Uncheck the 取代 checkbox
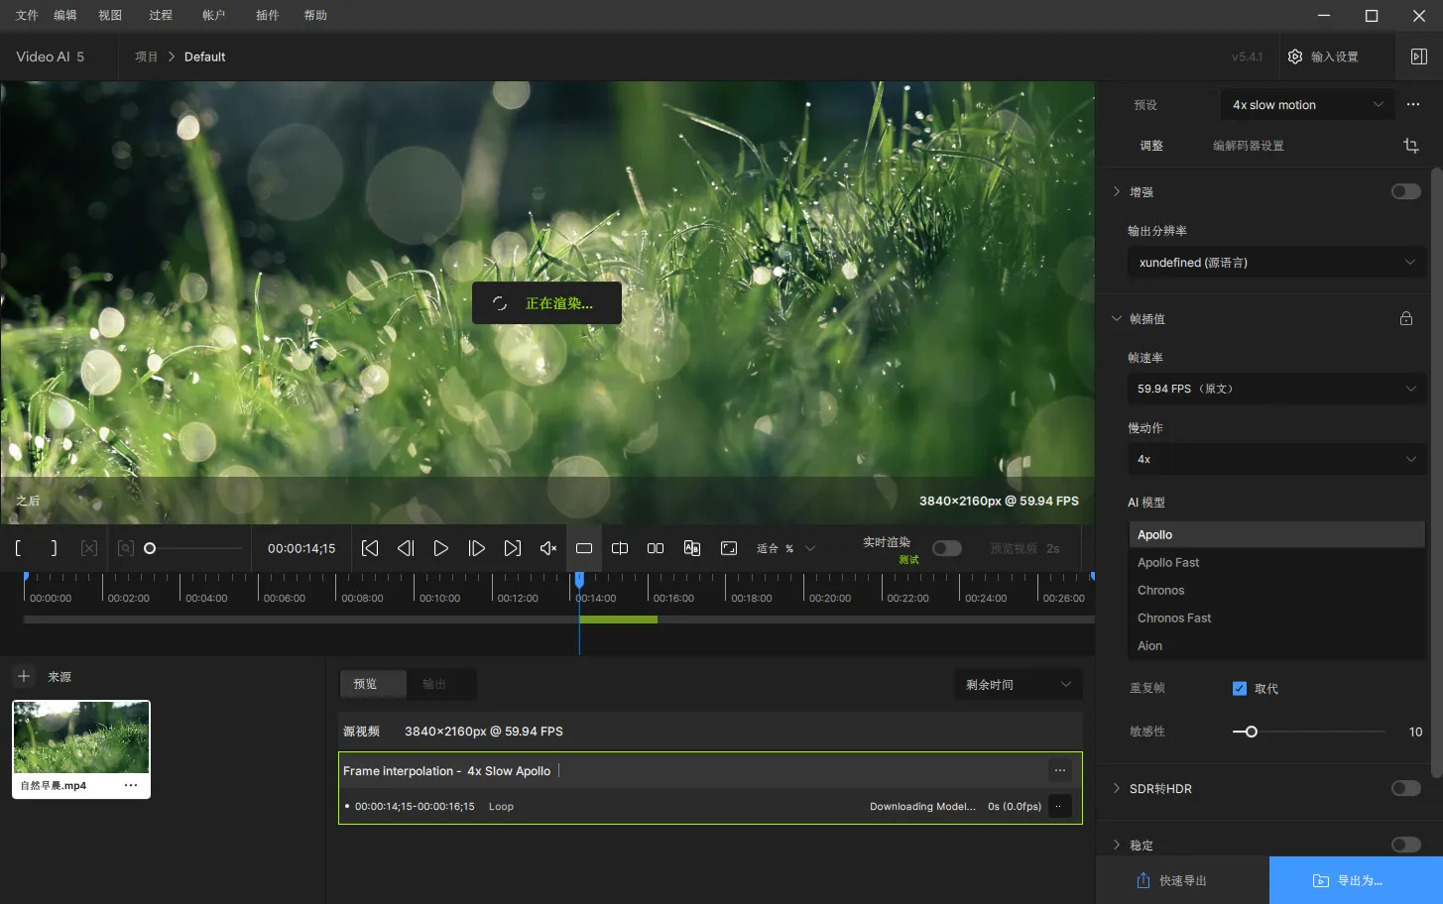Viewport: 1443px width, 904px height. (1239, 688)
